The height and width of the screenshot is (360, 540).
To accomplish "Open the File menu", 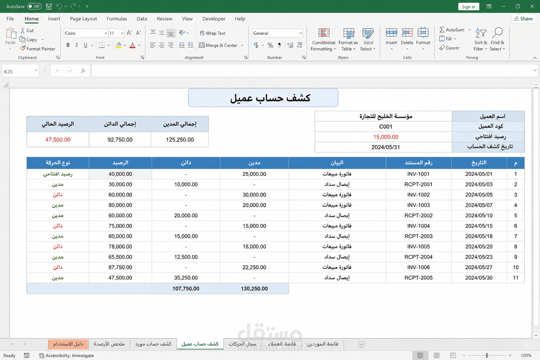I will 10,19.
